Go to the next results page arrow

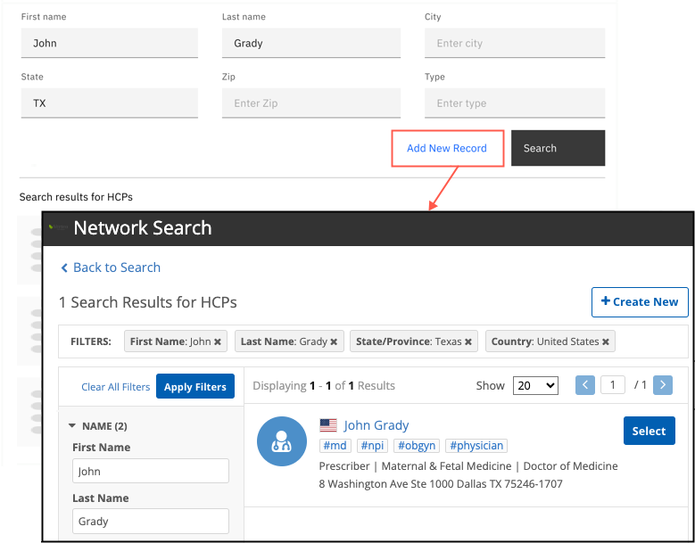(x=663, y=385)
